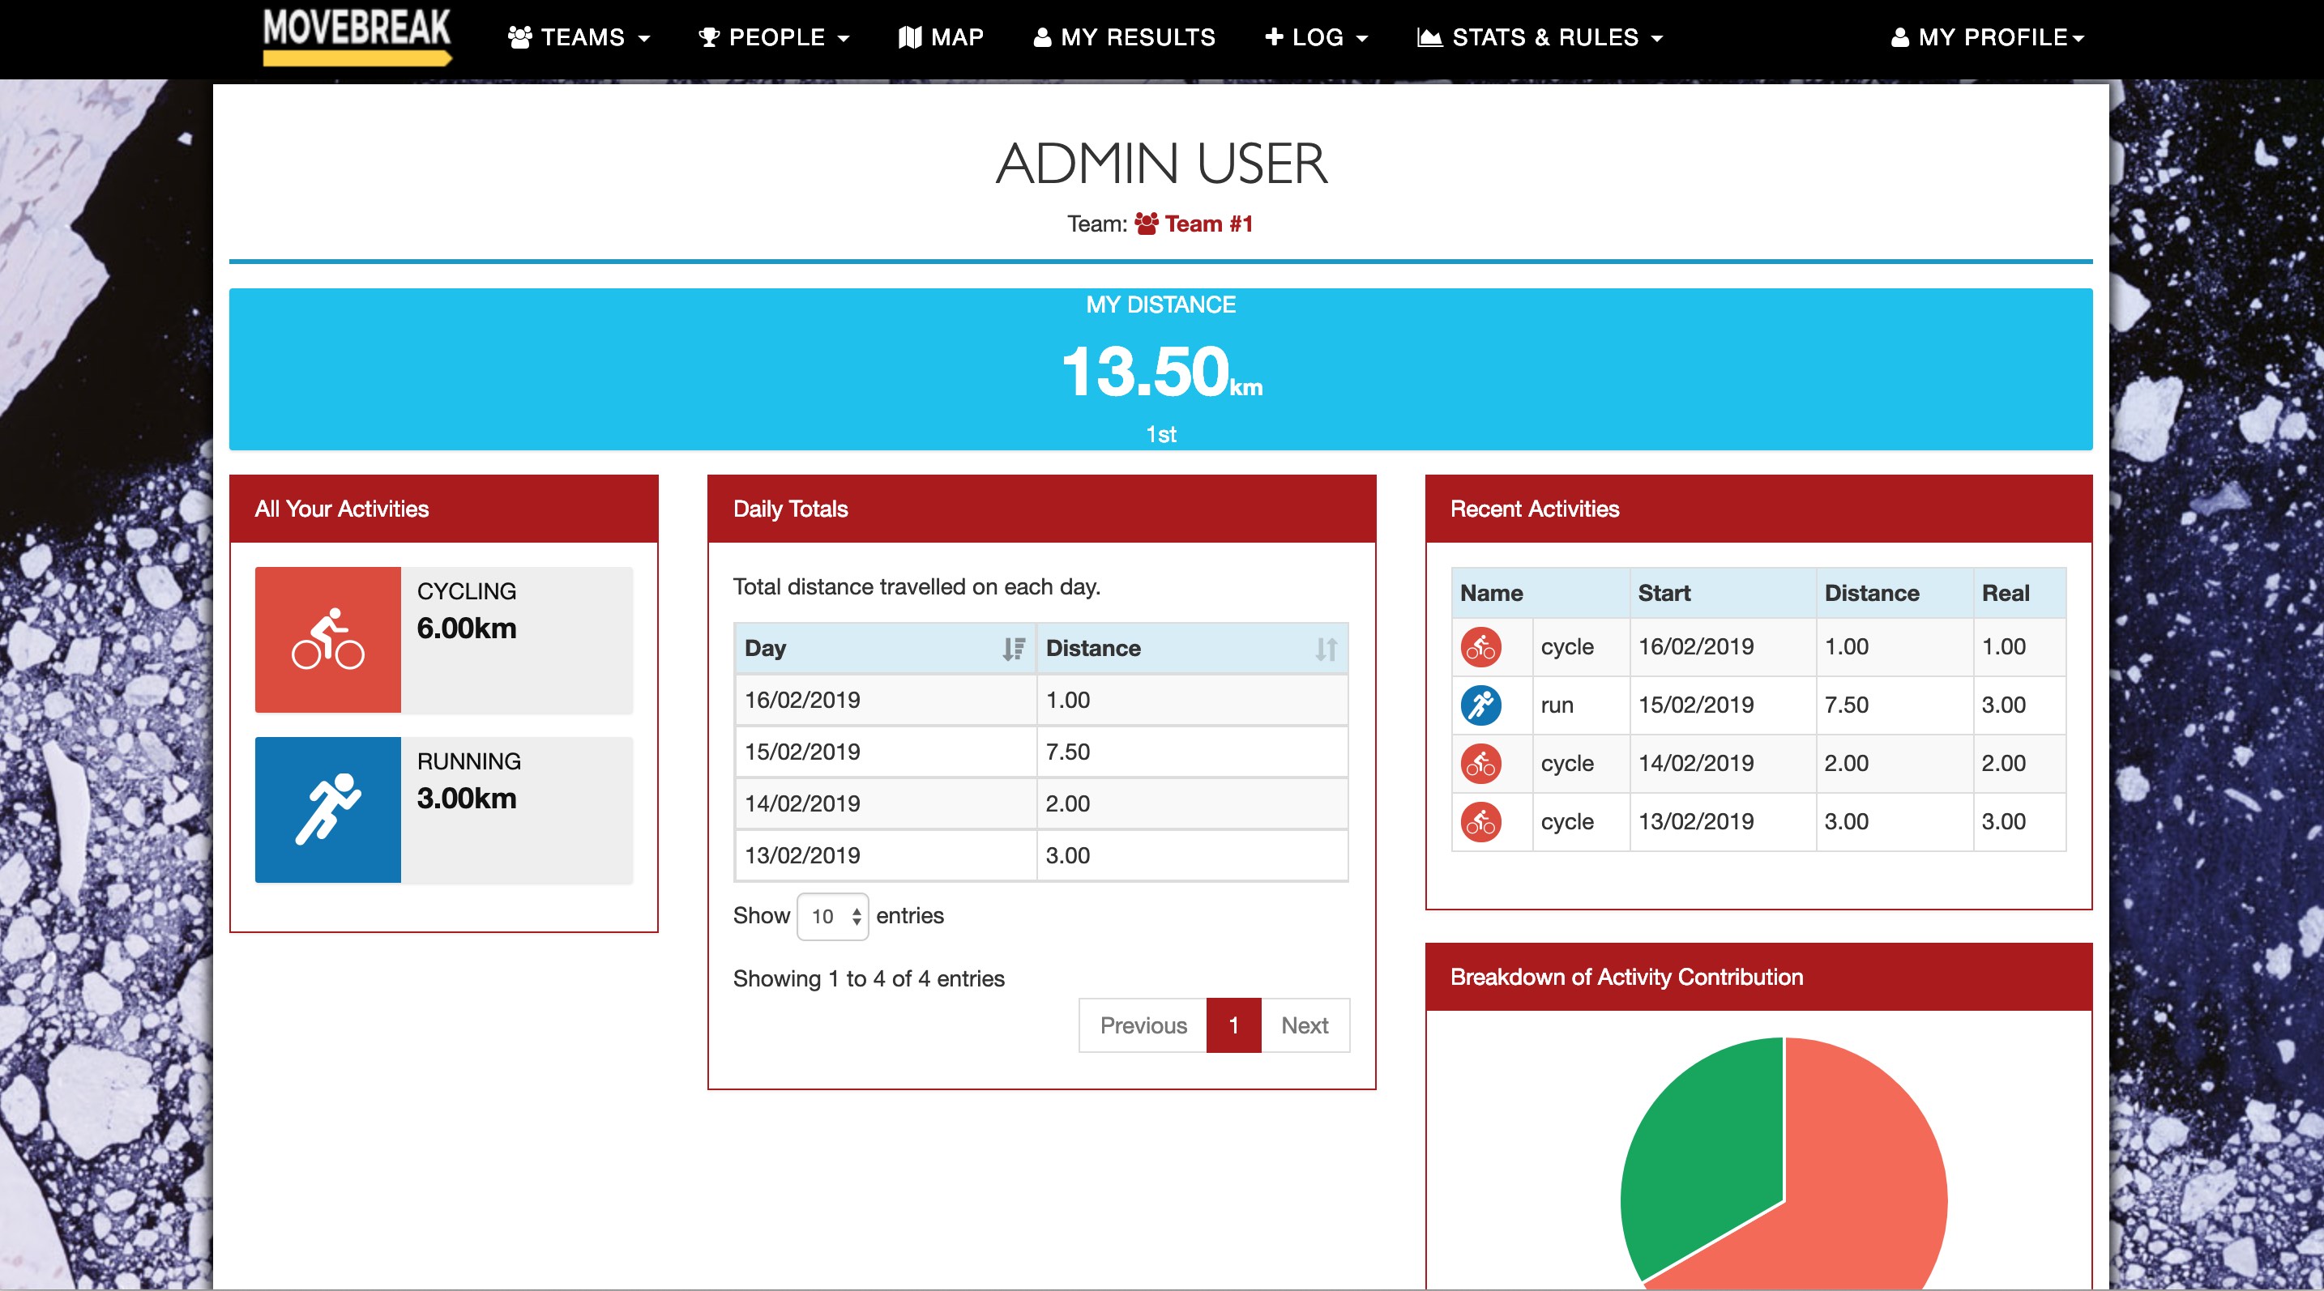Click the 13/02/2019 cell in Daily Totals
Viewport: 2324px width, 1291px height.
(885, 855)
